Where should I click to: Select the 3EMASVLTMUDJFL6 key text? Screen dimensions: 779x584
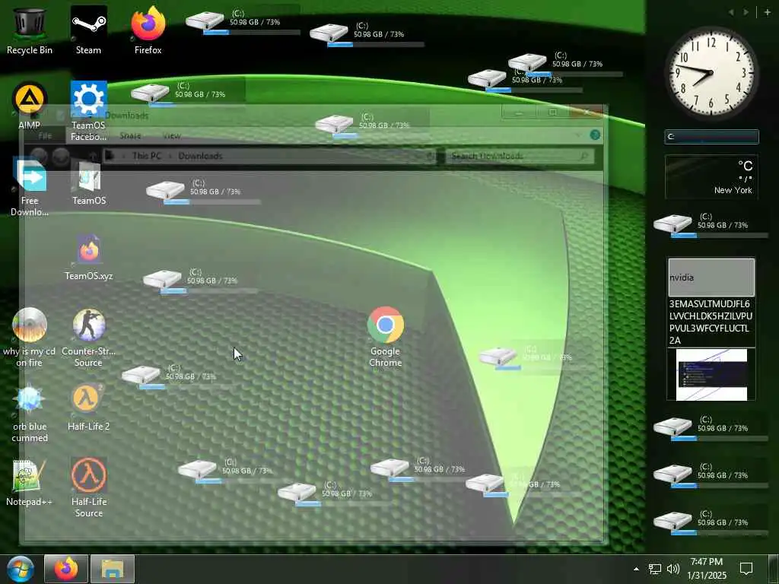[x=711, y=322]
